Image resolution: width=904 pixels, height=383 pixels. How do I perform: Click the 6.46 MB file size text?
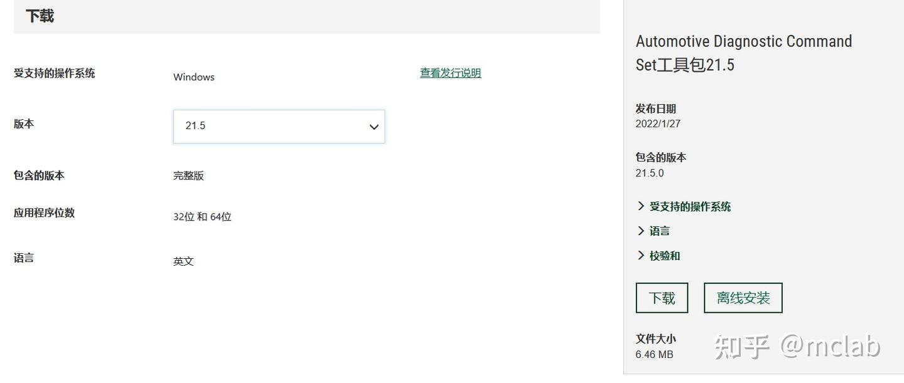tap(654, 355)
